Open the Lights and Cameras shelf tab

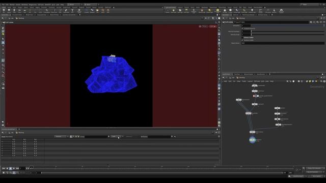coord(171,8)
